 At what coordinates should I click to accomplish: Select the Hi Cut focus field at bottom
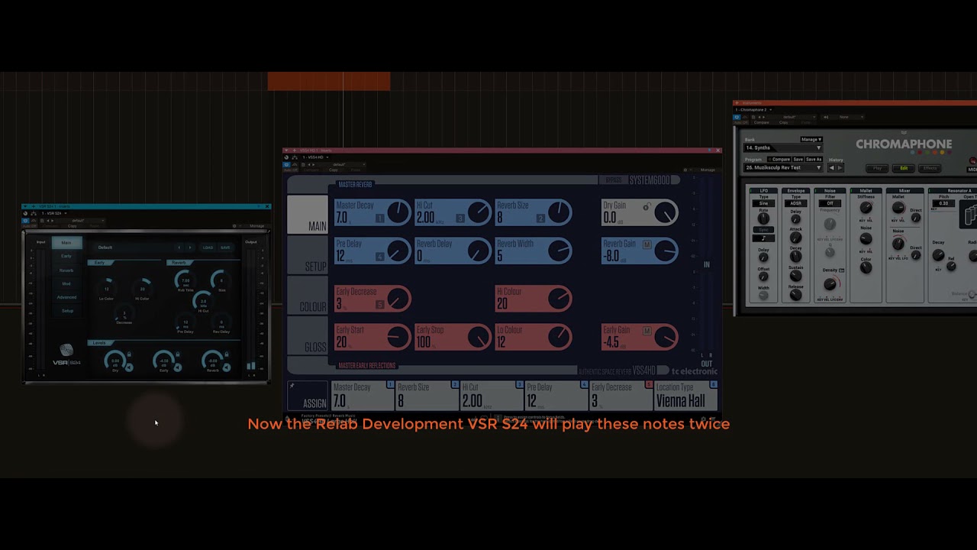(492, 396)
